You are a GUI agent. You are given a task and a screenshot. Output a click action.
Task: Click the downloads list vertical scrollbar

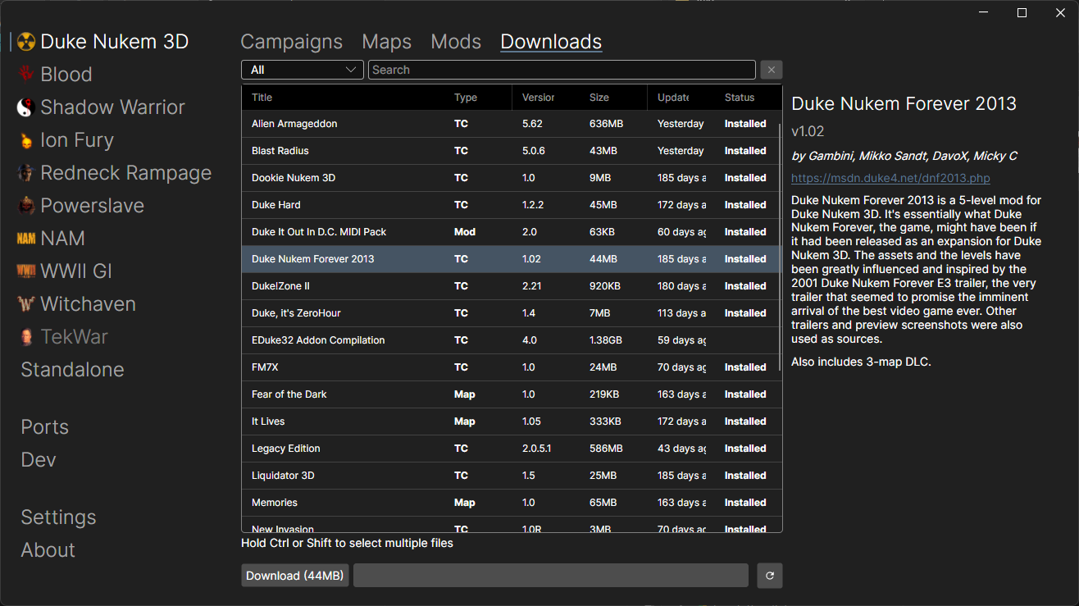[x=779, y=246]
